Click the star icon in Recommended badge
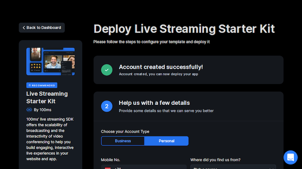Image resolution: width=302 pixels, height=169 pixels. click(x=29, y=85)
